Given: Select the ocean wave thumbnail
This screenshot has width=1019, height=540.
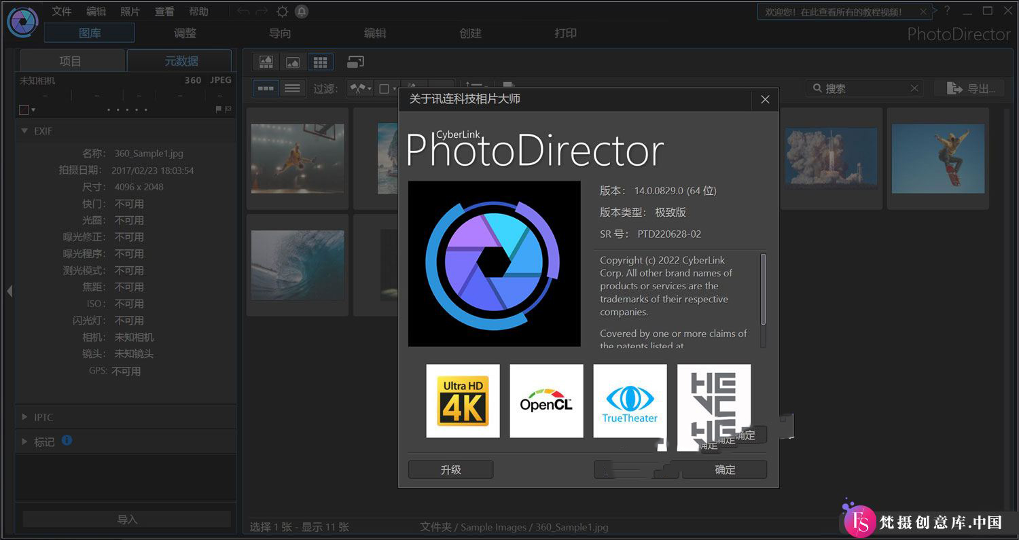Looking at the screenshot, I should [x=298, y=265].
